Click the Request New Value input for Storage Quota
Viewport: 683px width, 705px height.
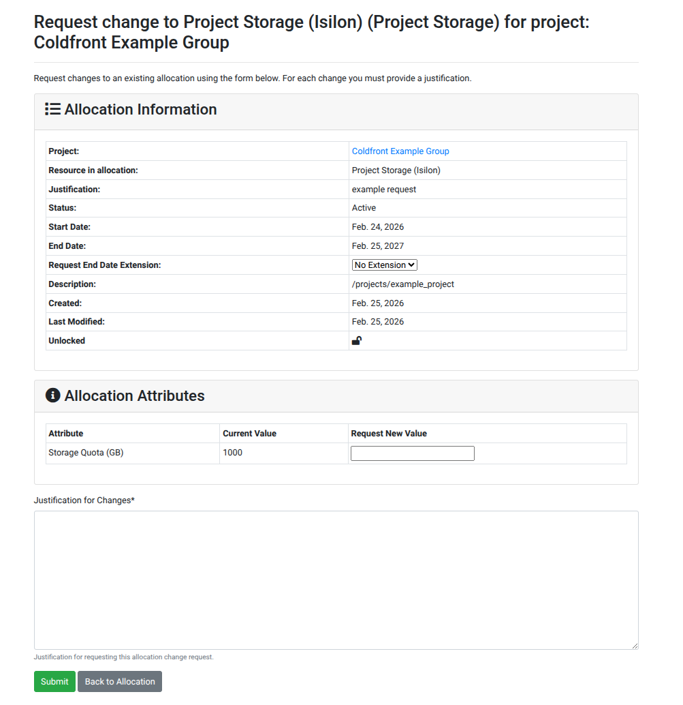412,453
